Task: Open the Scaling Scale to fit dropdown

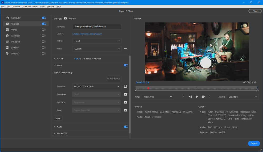Action: [x=242, y=97]
